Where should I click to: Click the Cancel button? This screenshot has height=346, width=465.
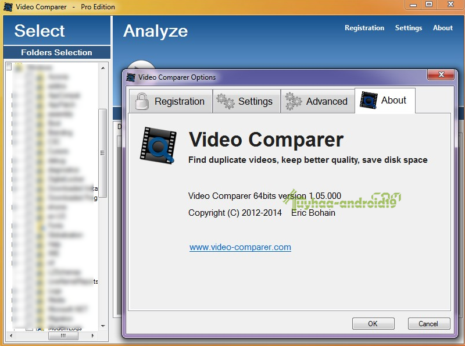coord(428,324)
